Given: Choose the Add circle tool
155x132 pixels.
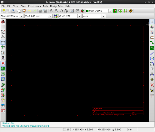Looking at the screenshot, I should point(152,58).
